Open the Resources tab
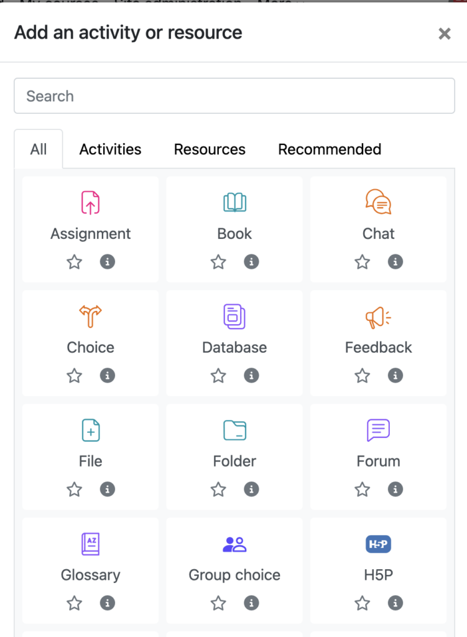This screenshot has width=467, height=637. tap(210, 149)
